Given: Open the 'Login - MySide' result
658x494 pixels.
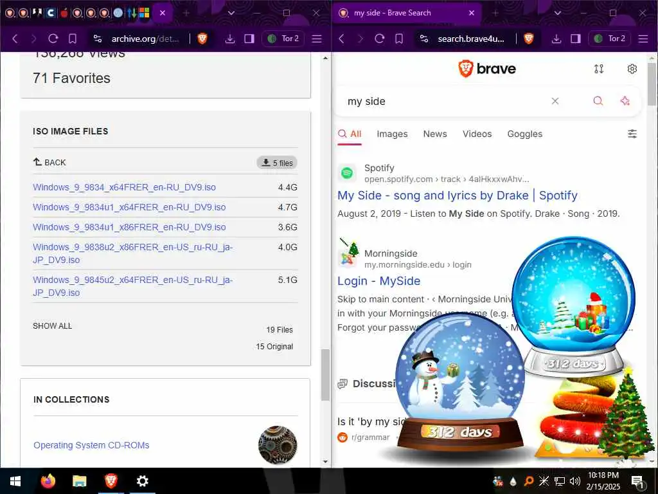Looking at the screenshot, I should point(378,281).
